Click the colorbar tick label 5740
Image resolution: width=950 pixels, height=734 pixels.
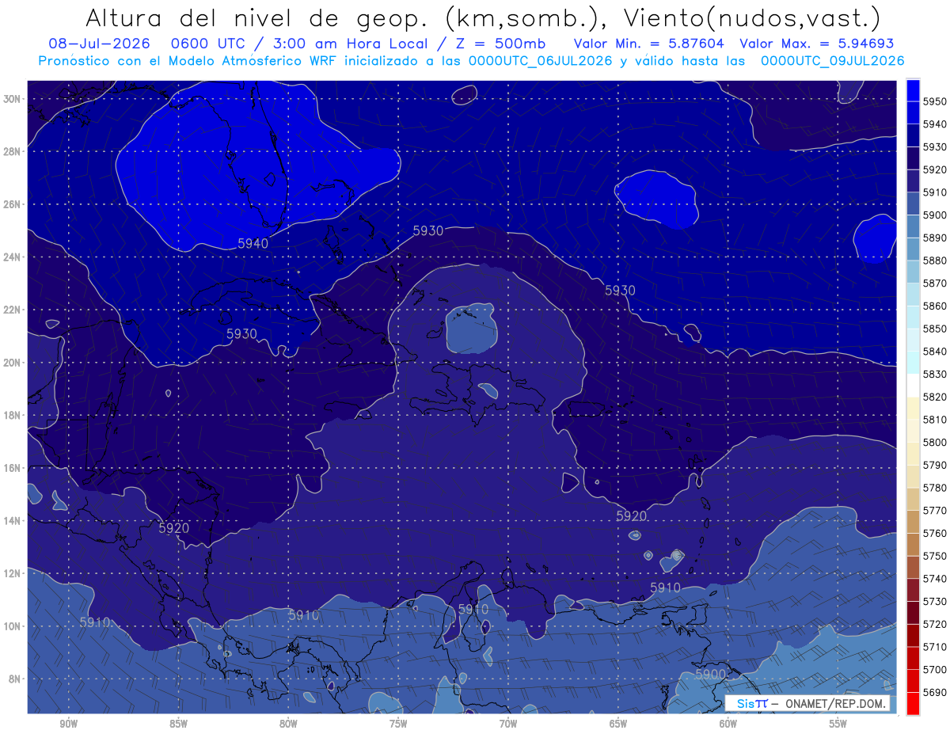coord(936,579)
